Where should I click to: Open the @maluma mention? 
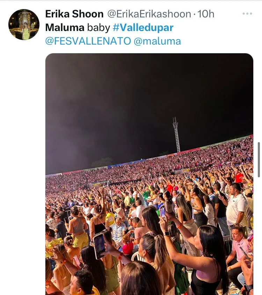tap(157, 41)
